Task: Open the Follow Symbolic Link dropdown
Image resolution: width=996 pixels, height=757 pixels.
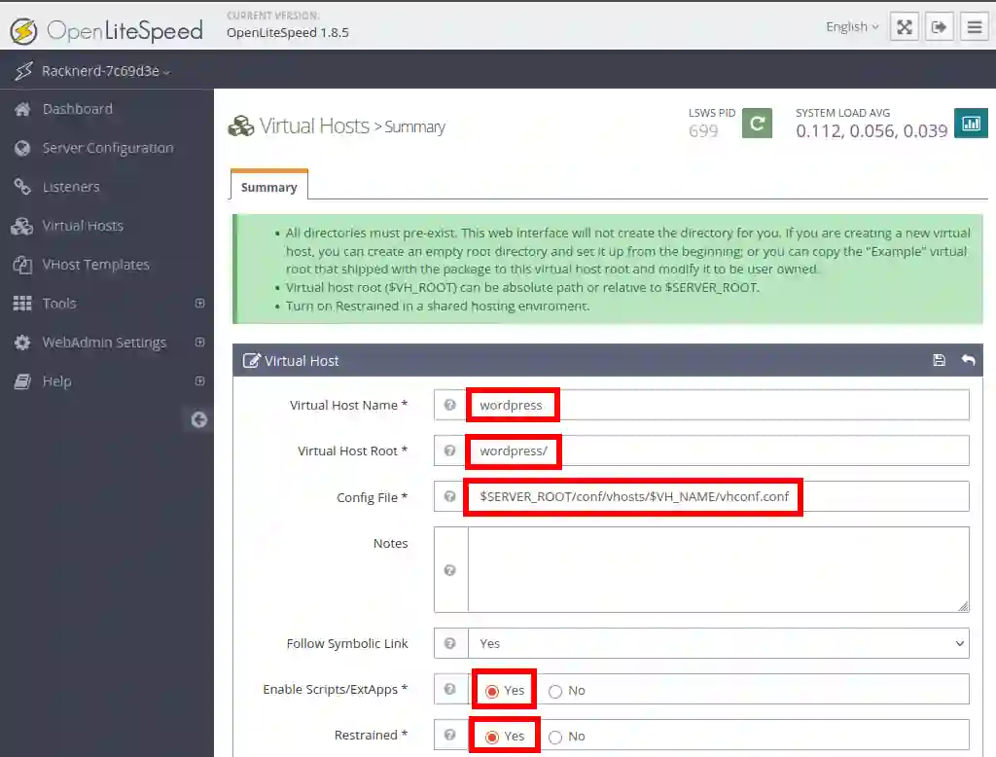Action: click(718, 643)
